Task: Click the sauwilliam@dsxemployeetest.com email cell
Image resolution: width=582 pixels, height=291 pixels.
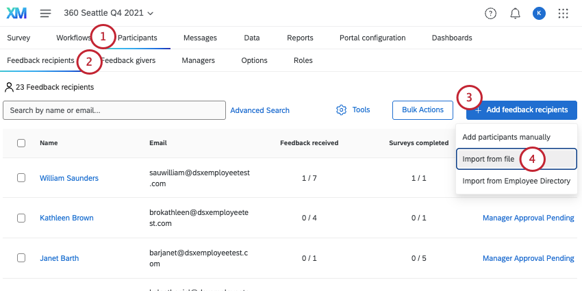Action: [200, 178]
